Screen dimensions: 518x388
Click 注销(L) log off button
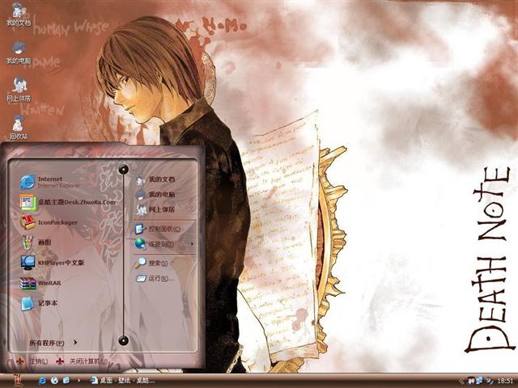tap(32, 361)
